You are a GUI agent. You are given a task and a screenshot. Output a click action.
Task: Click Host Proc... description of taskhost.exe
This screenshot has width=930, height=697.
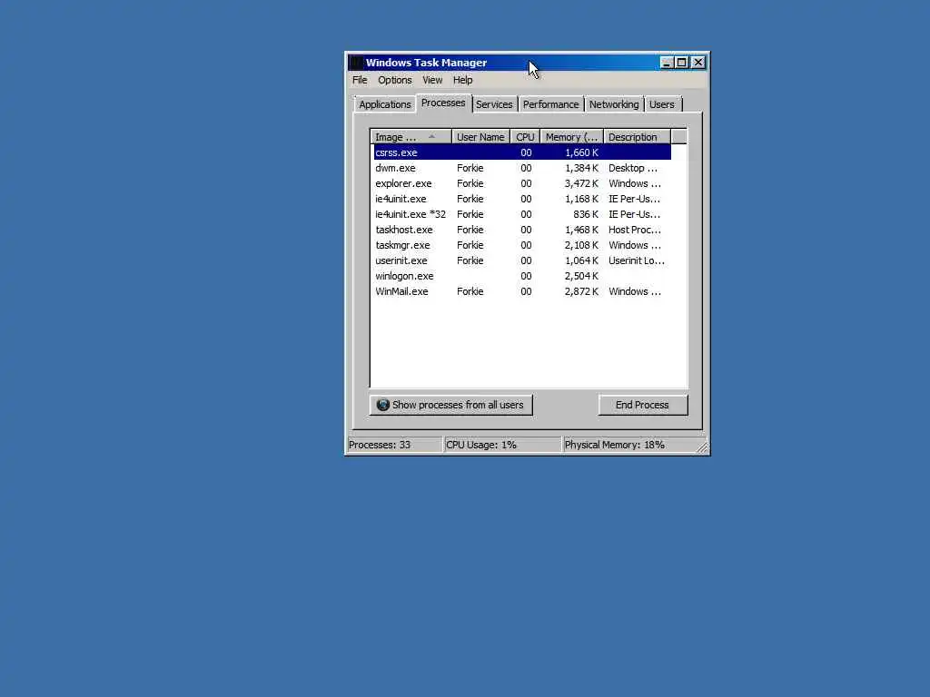click(635, 230)
